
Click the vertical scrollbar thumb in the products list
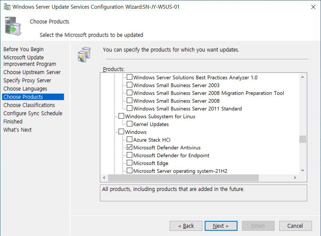(x=303, y=139)
